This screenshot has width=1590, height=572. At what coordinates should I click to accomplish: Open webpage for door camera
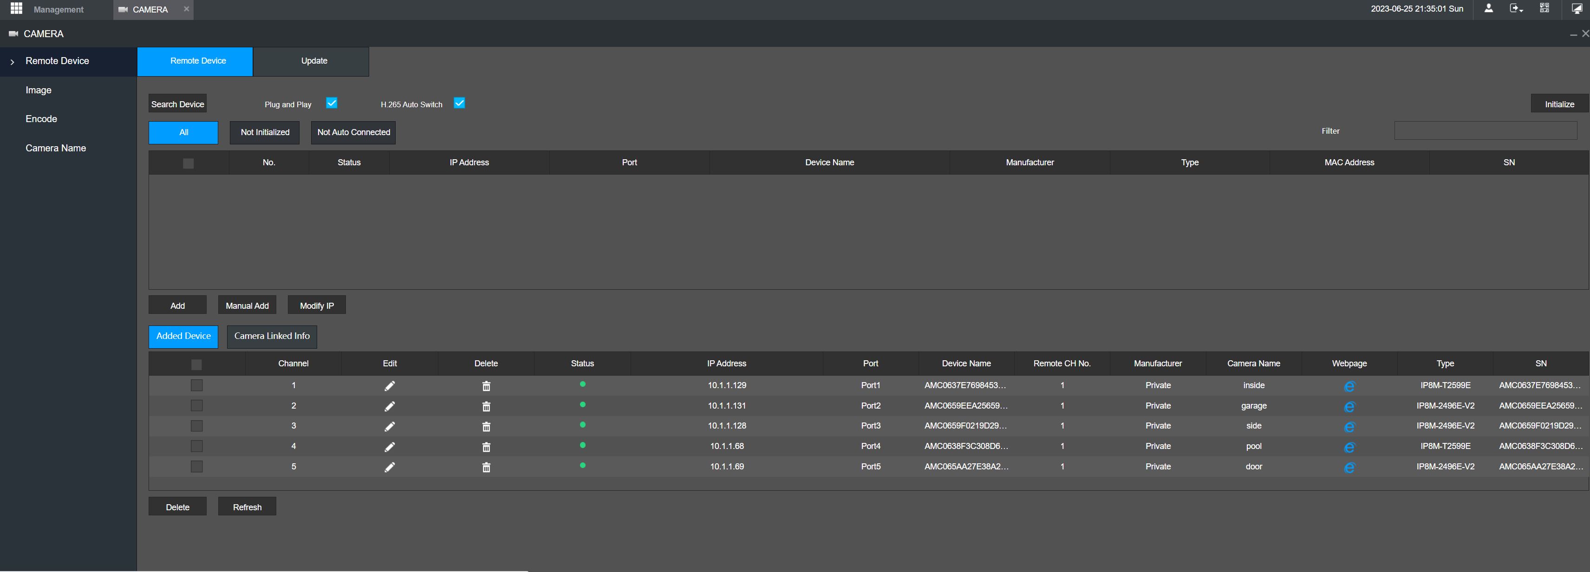pos(1349,468)
